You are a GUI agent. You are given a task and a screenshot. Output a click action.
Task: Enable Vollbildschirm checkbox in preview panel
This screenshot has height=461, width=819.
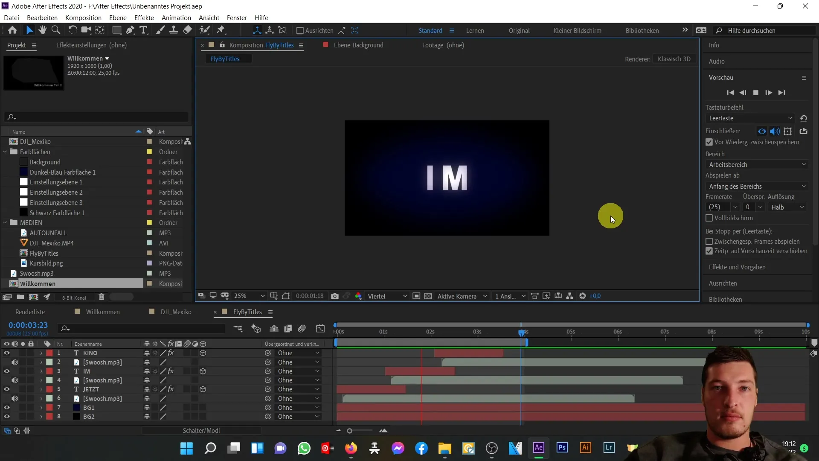[710, 218]
